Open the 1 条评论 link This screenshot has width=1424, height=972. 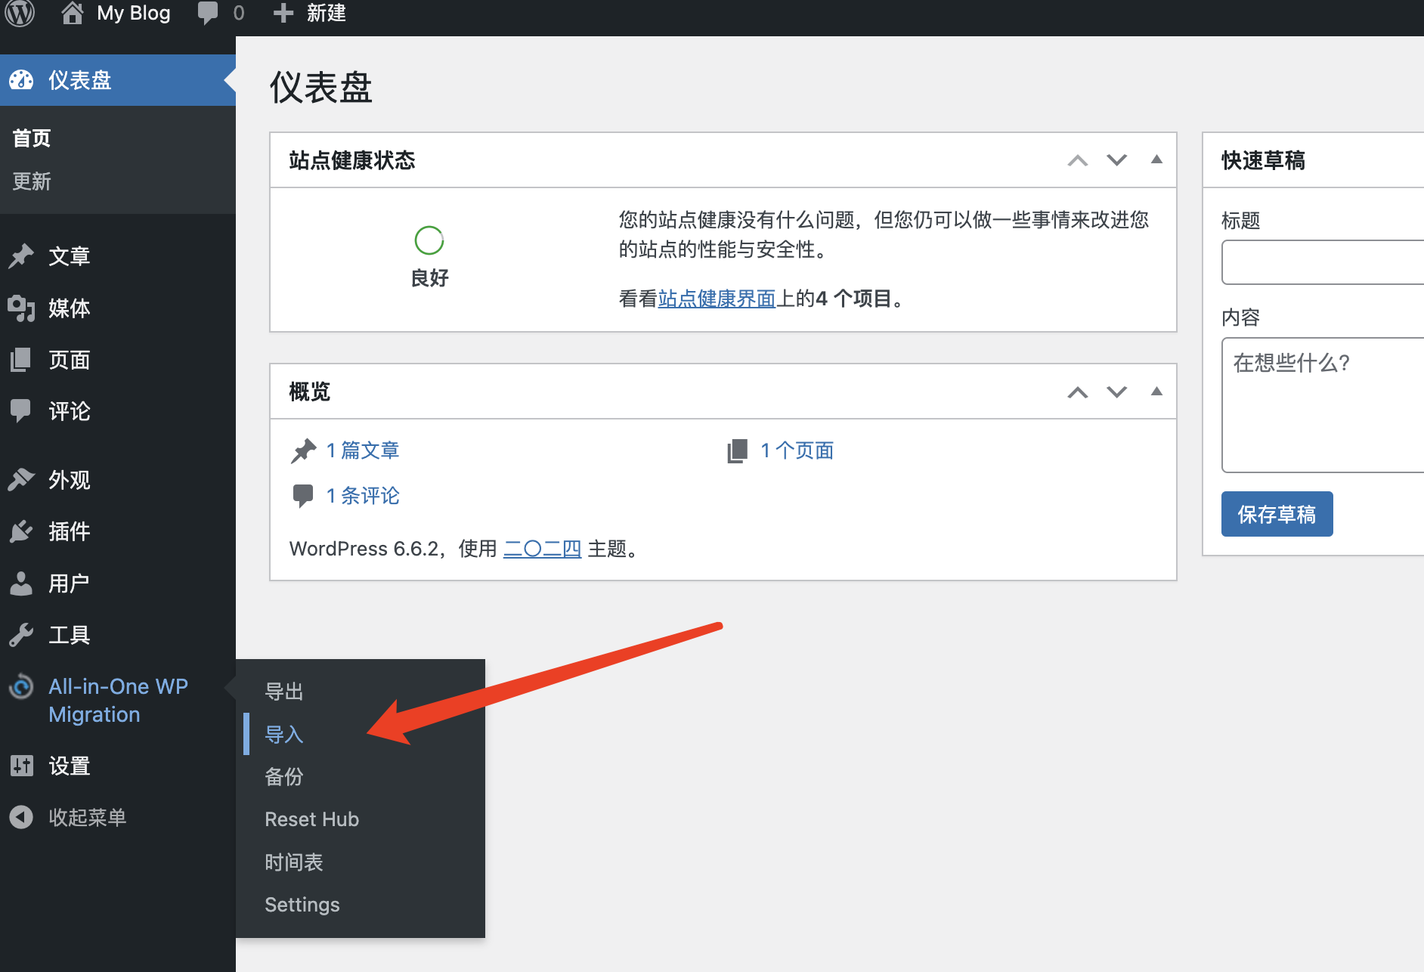point(363,496)
